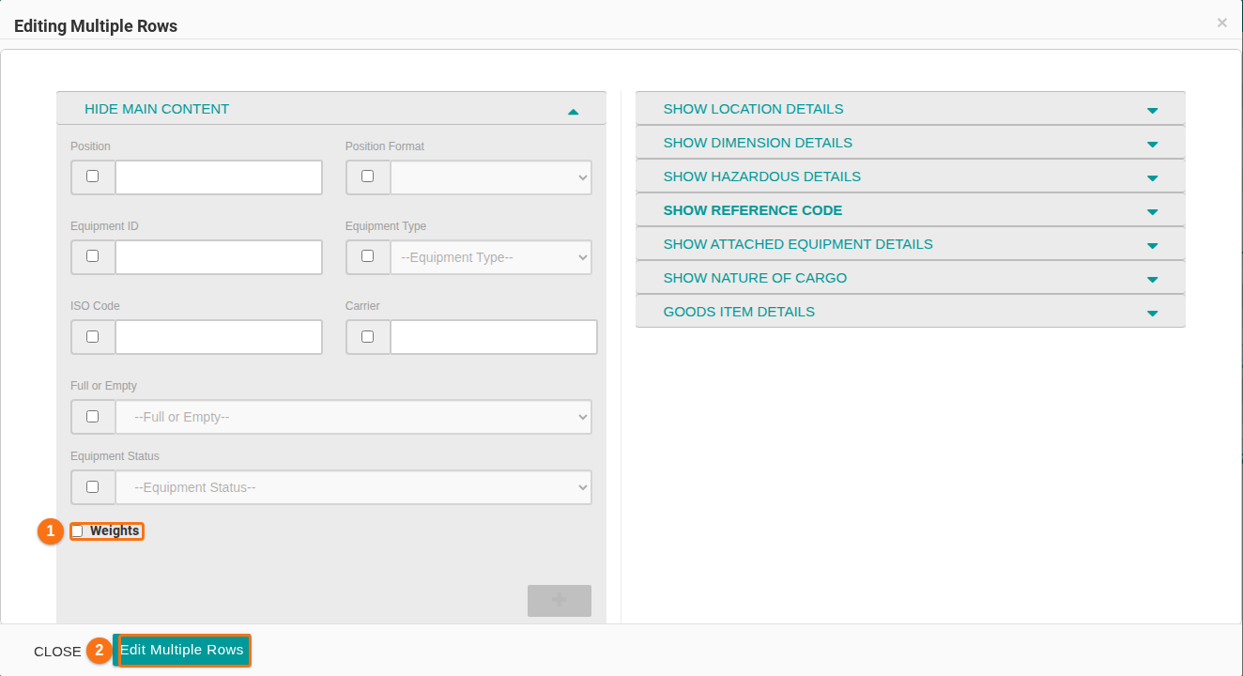Click the CLOSE button
The image size is (1243, 676).
click(x=57, y=652)
